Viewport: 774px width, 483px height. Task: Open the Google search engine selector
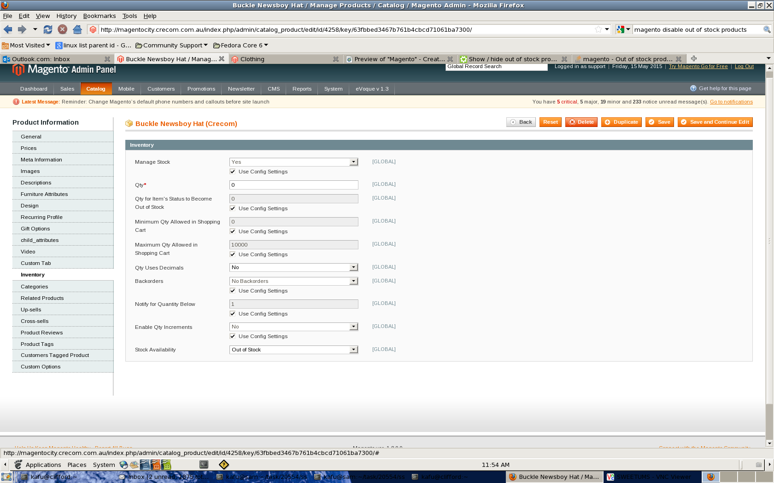pyautogui.click(x=623, y=29)
